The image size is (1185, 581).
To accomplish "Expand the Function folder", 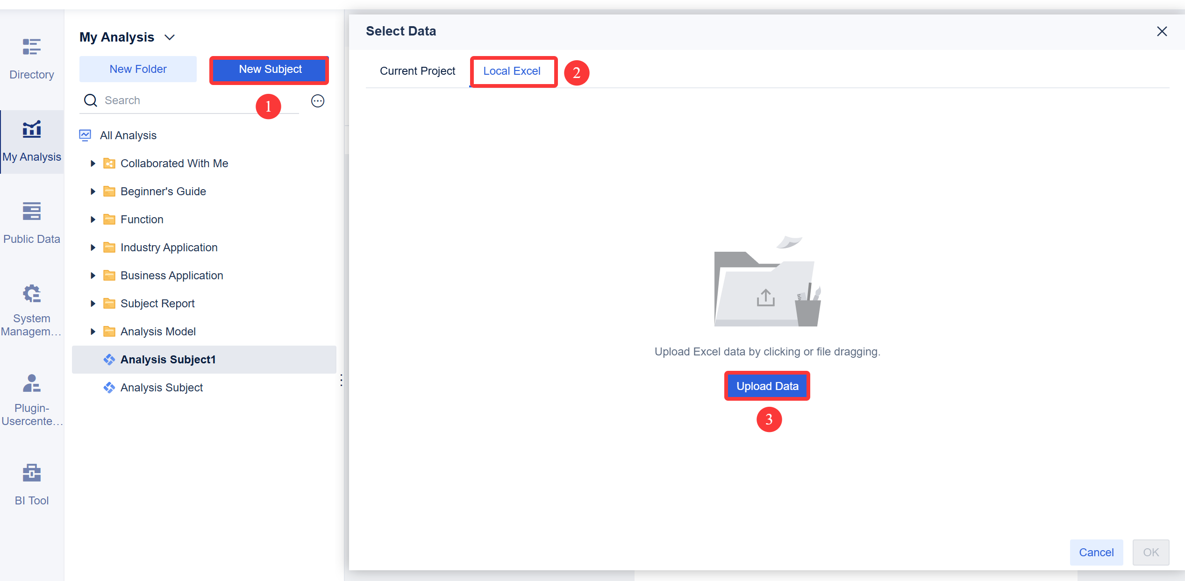I will coord(93,219).
